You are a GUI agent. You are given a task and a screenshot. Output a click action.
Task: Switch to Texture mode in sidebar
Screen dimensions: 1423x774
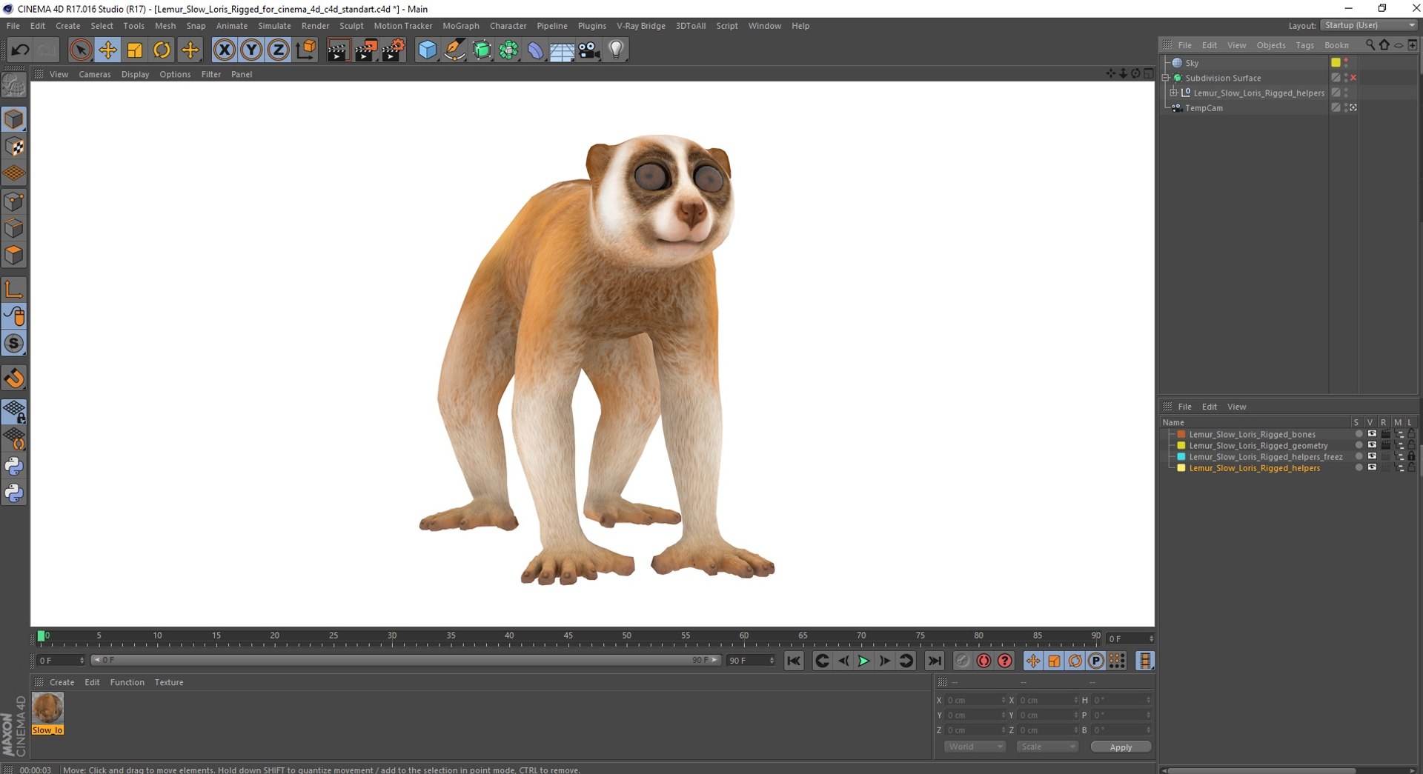[x=14, y=147]
